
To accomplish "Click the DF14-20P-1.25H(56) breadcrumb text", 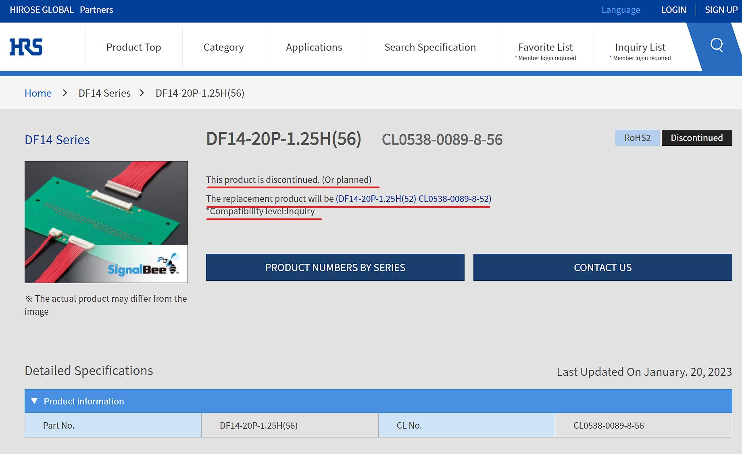I will pos(200,93).
